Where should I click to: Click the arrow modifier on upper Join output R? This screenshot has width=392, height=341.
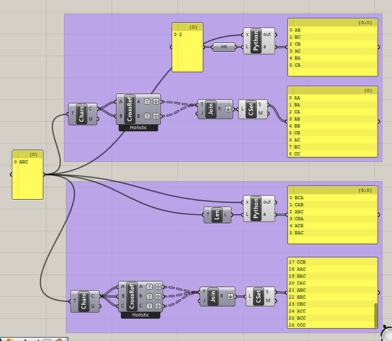pyautogui.click(x=228, y=109)
